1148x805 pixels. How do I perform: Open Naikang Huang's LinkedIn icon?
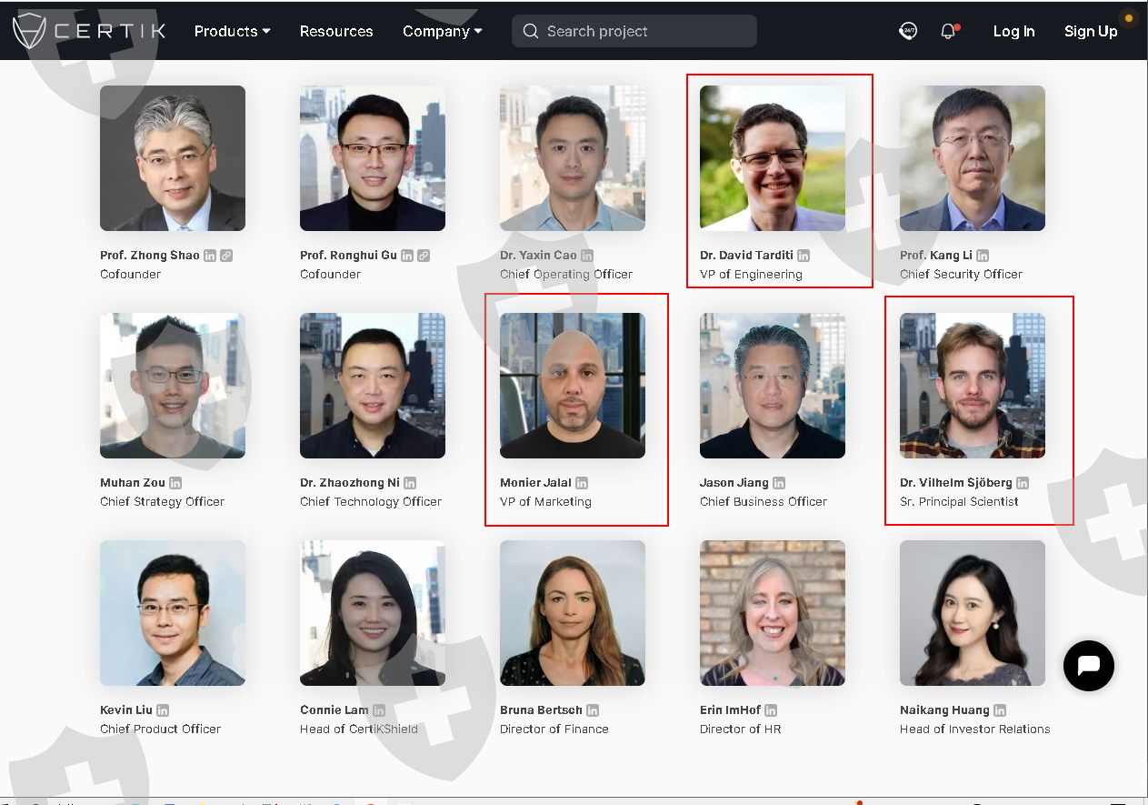[x=1000, y=710]
